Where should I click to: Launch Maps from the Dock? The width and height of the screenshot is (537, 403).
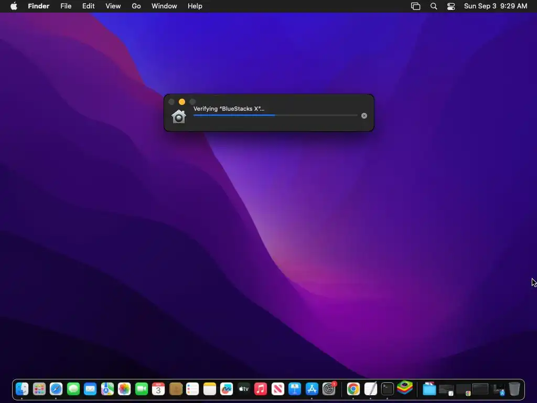[x=107, y=389]
